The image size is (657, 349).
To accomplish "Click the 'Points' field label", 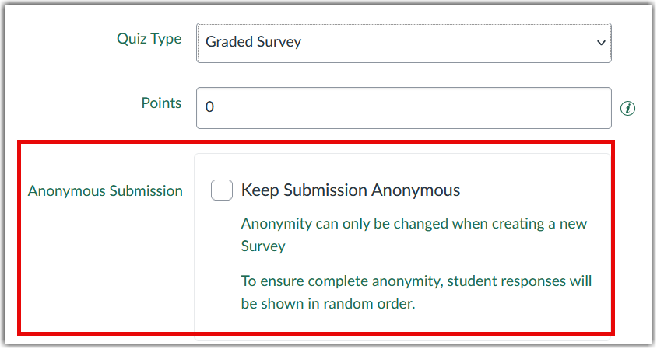I will 161,103.
